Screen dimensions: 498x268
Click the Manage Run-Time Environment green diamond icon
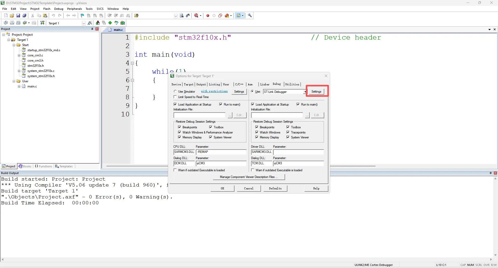point(110,23)
